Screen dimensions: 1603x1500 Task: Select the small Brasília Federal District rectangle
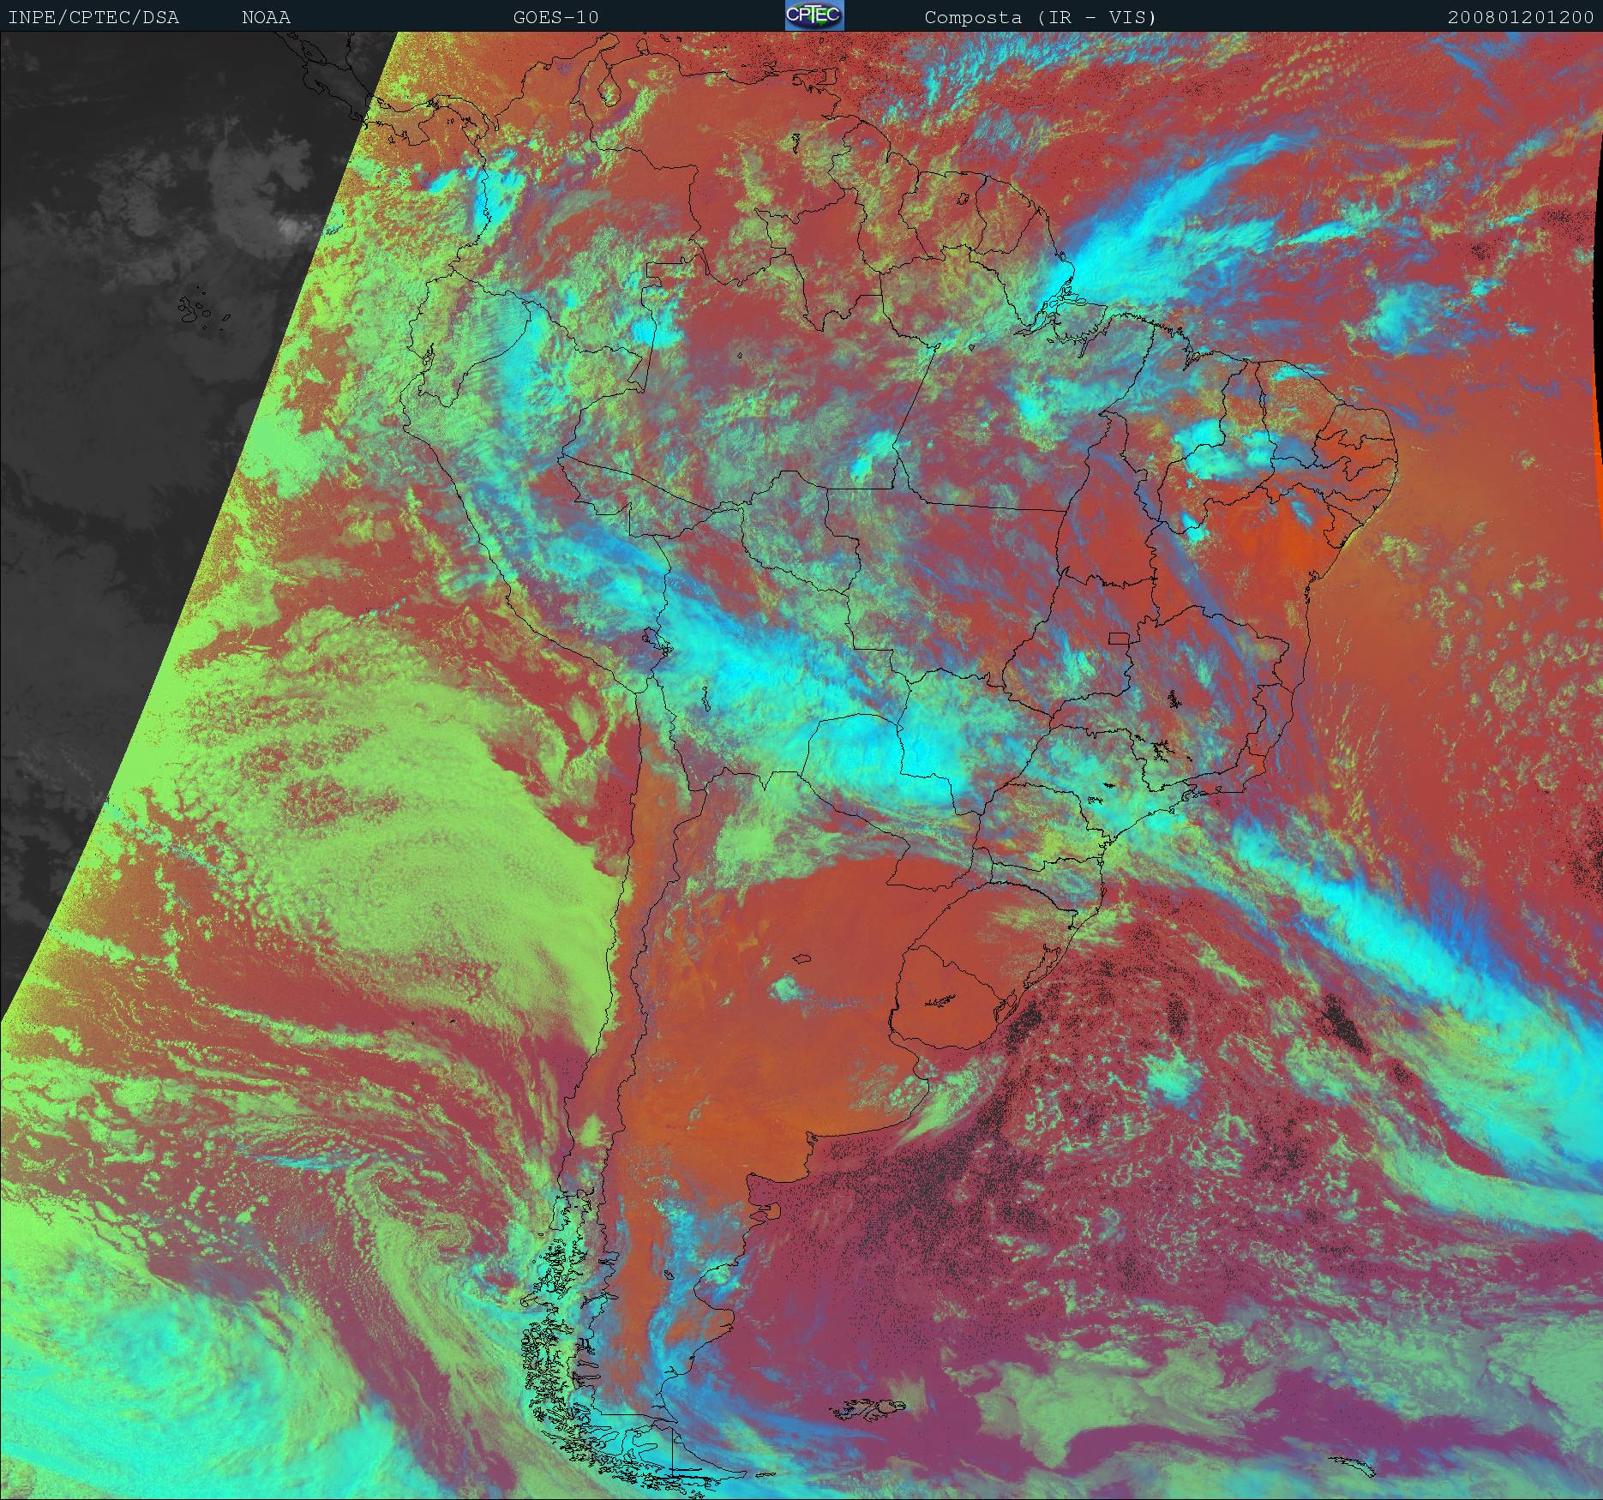point(1119,638)
